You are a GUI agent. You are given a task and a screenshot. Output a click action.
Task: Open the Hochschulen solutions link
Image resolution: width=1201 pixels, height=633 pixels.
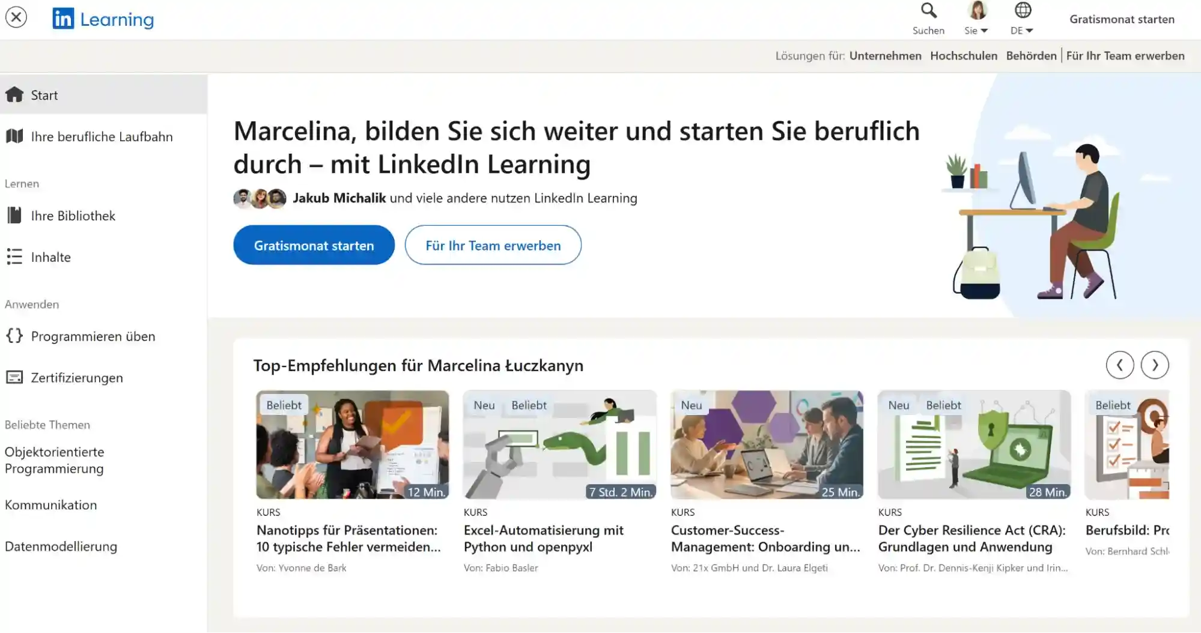coord(963,56)
